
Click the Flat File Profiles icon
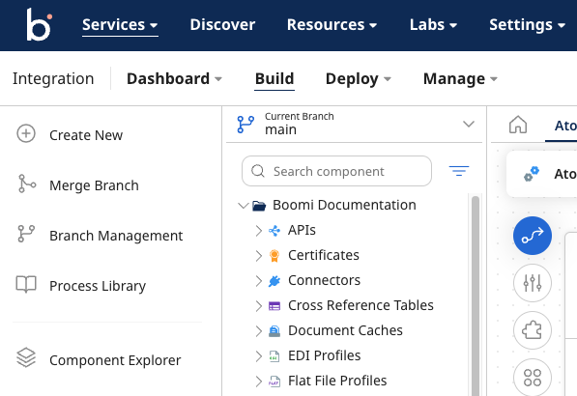pyautogui.click(x=274, y=382)
